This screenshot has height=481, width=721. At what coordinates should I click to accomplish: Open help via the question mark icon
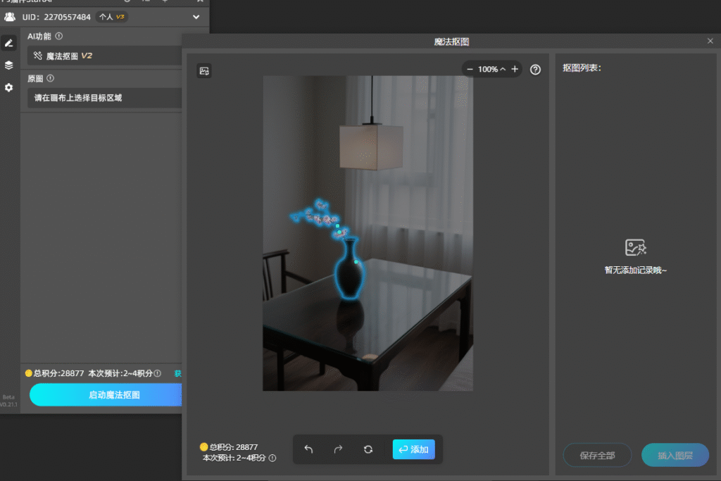pos(536,69)
